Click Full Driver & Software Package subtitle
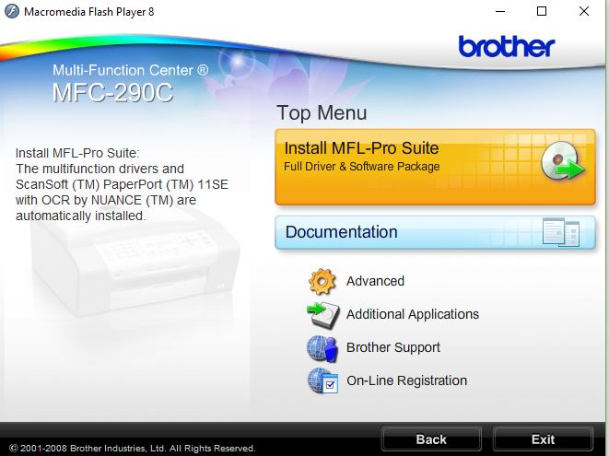609x456 pixels. pos(361,167)
